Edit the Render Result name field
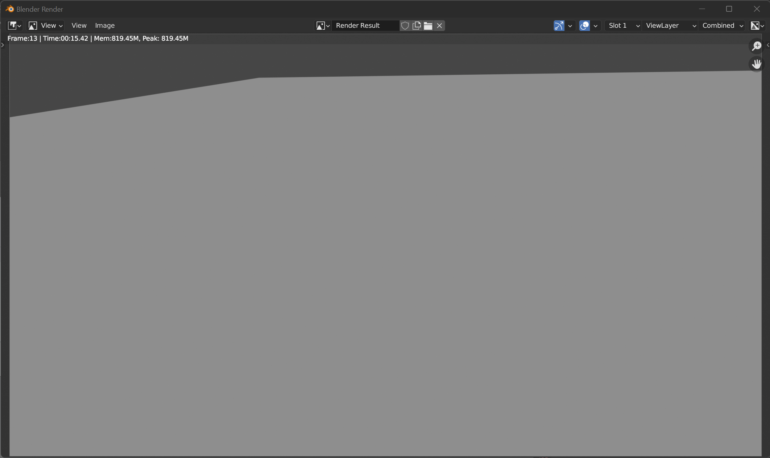The image size is (770, 458). click(365, 25)
